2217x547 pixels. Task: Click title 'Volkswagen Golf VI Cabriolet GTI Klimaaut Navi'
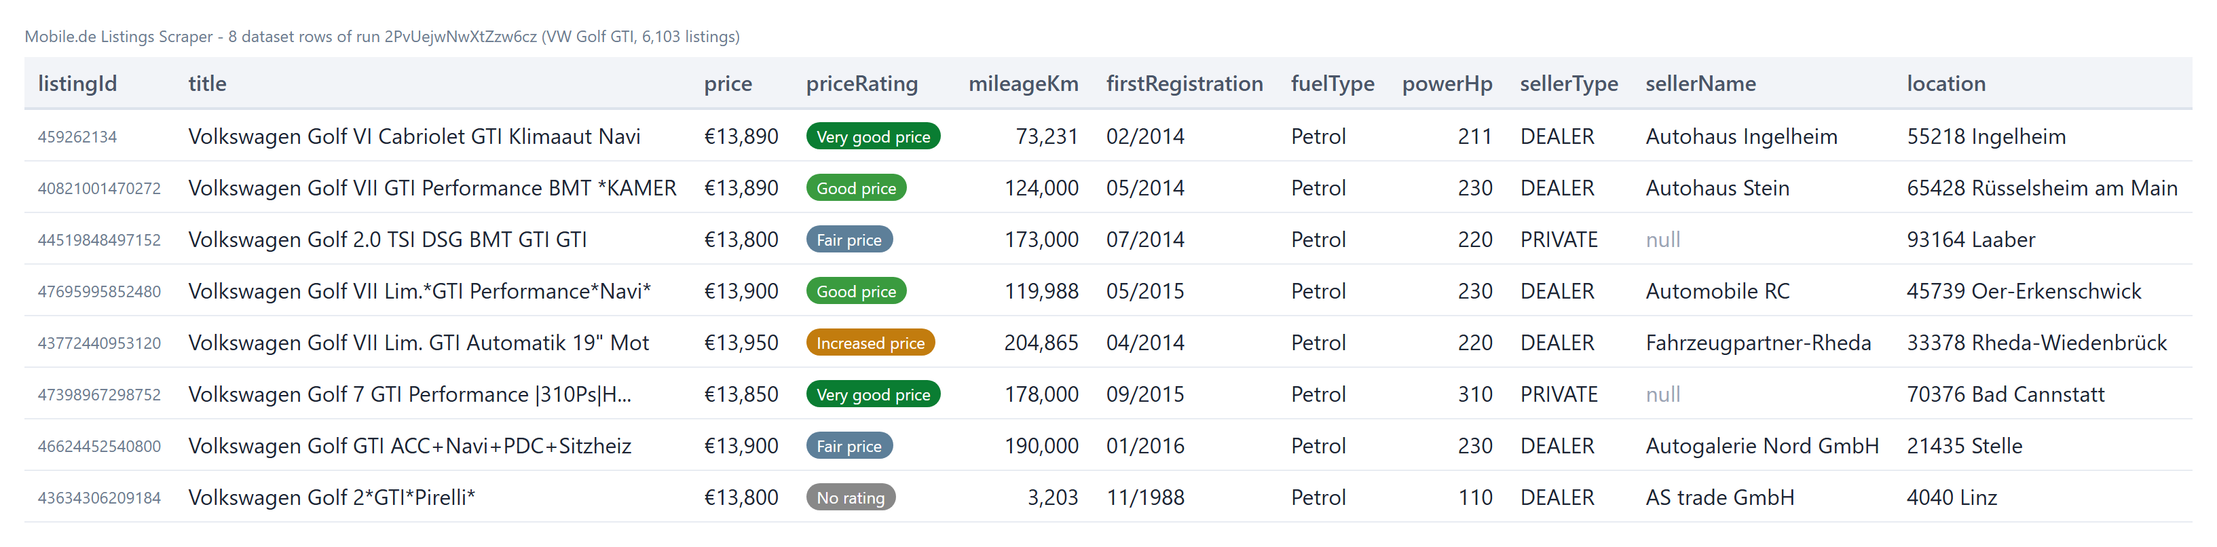(414, 137)
